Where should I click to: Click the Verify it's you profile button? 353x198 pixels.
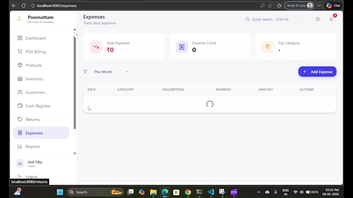pos(299,6)
